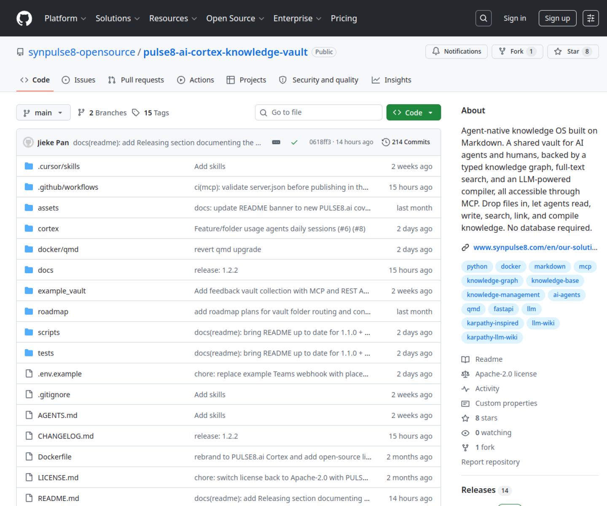Click the search magnifier icon in header

tap(483, 18)
